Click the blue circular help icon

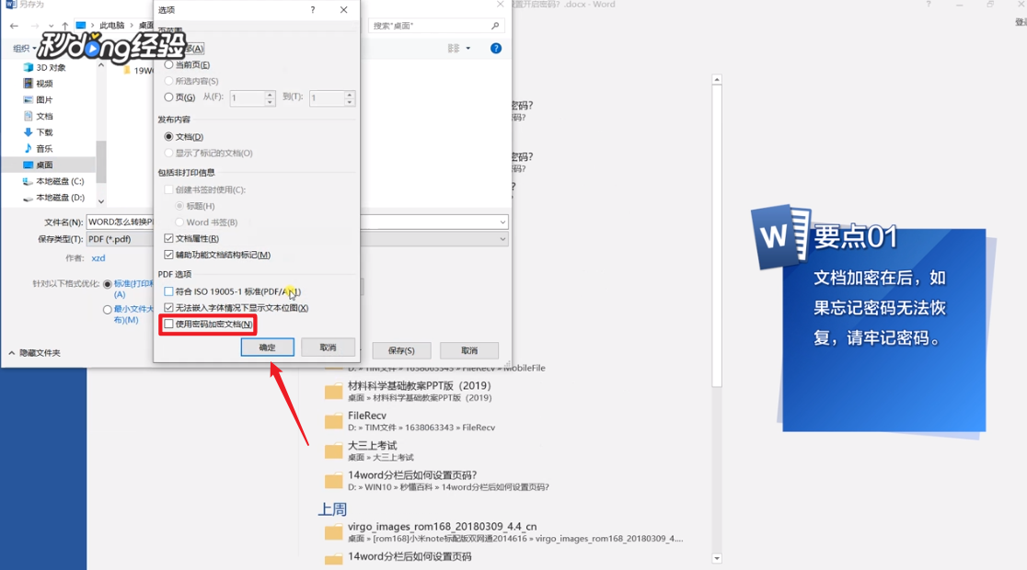coord(495,48)
